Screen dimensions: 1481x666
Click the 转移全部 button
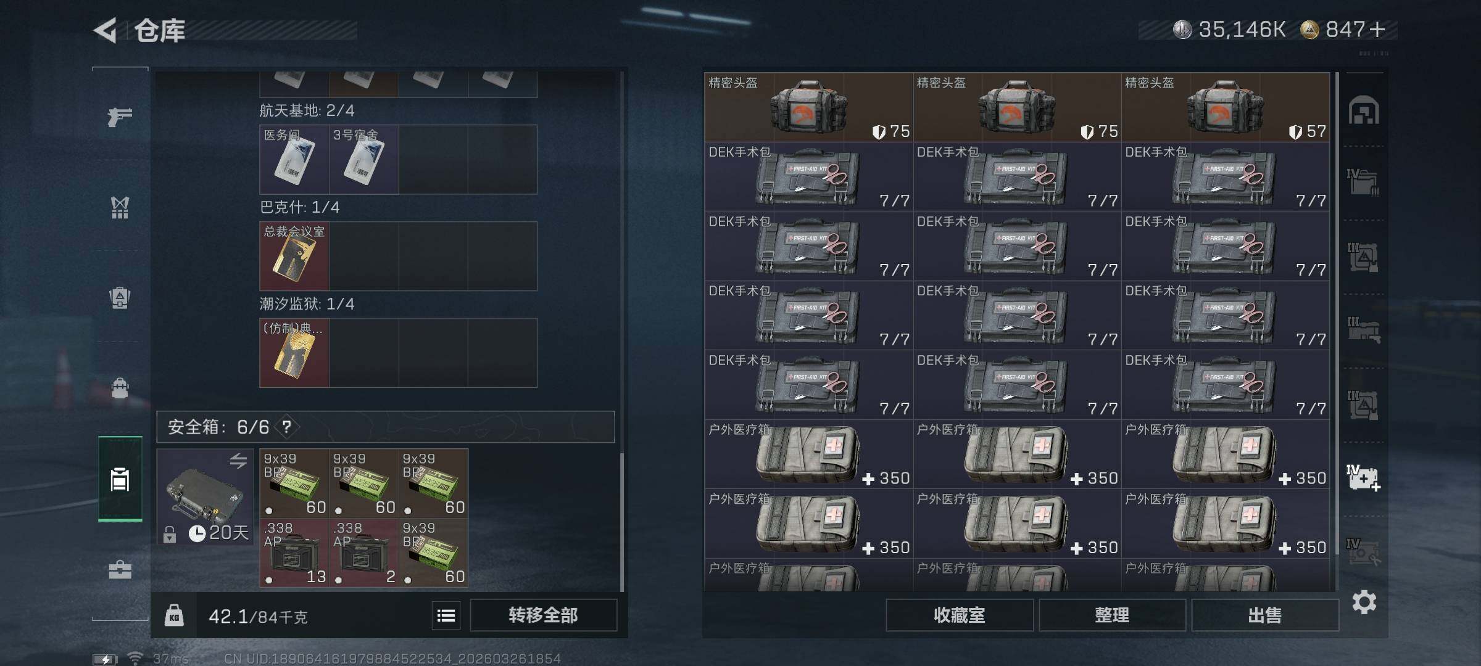(x=543, y=615)
